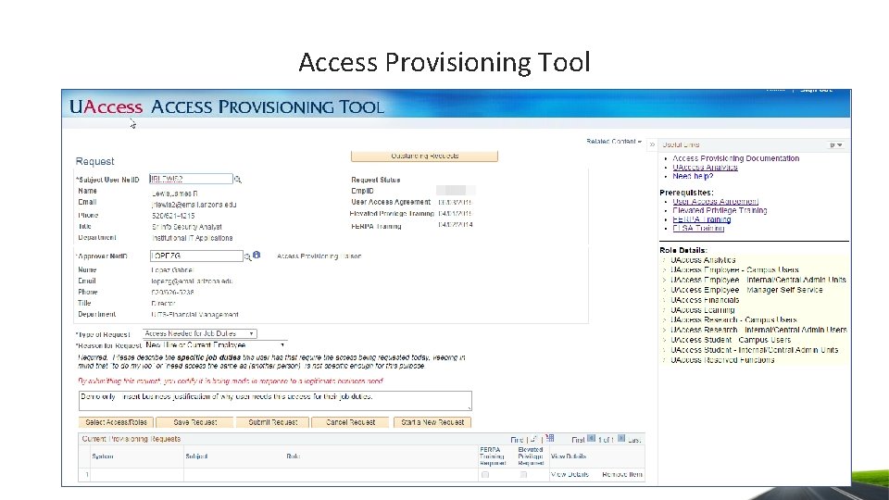Expand UAccess Financials role details

665,300
